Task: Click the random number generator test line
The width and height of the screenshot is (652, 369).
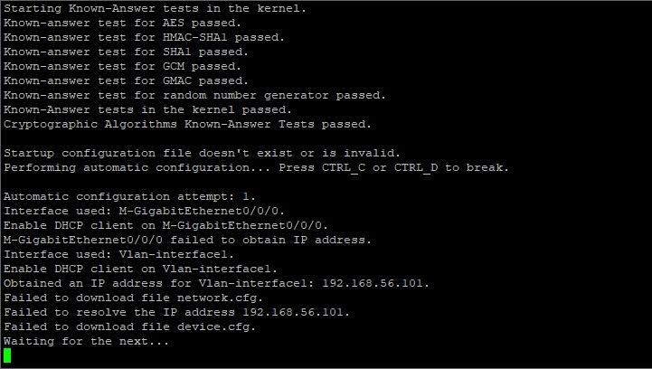Action: tap(194, 95)
